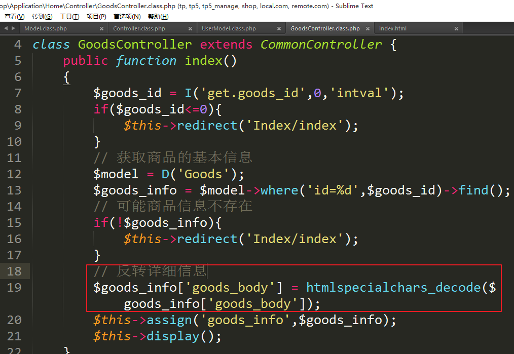Switch to the Model.class.php tab
Screen dimensions: 514x354
pos(46,29)
